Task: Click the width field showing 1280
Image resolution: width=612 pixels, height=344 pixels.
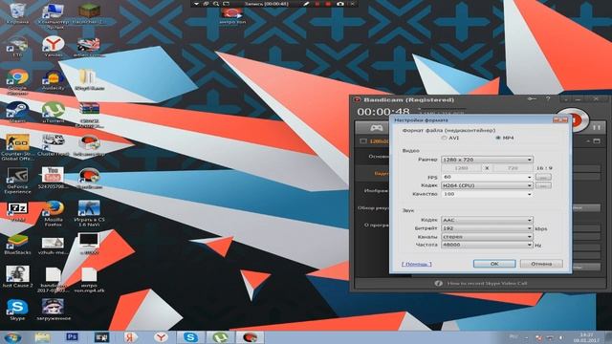Action: pos(461,168)
